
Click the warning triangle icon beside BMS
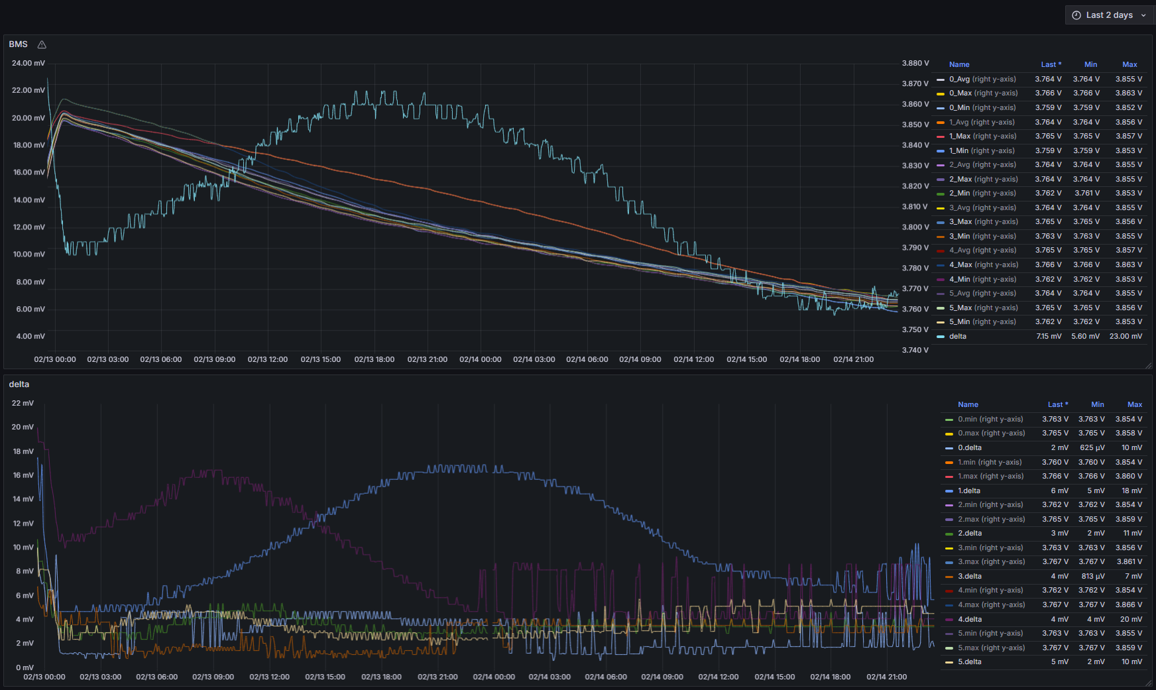pyautogui.click(x=42, y=44)
